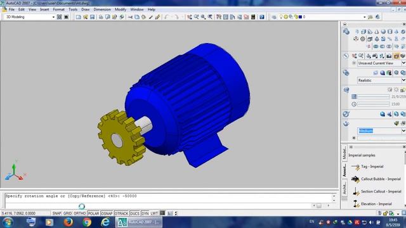Switch to the Archit tool palette tab

pyautogui.click(x=344, y=188)
